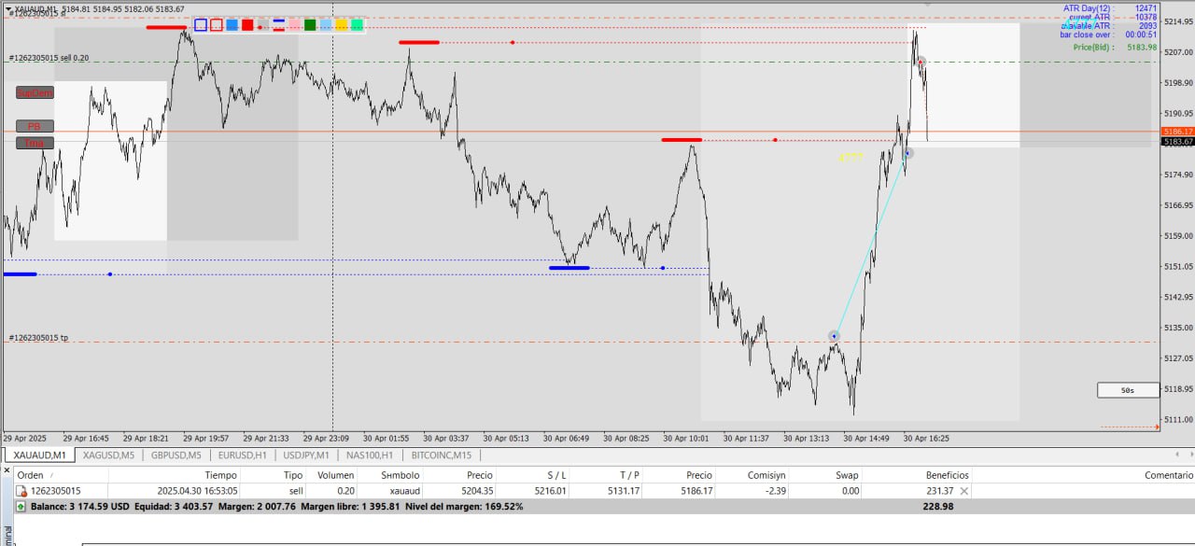The image size is (1195, 546).
Task: Pick the solid dark green color swatch
Action: 310,25
